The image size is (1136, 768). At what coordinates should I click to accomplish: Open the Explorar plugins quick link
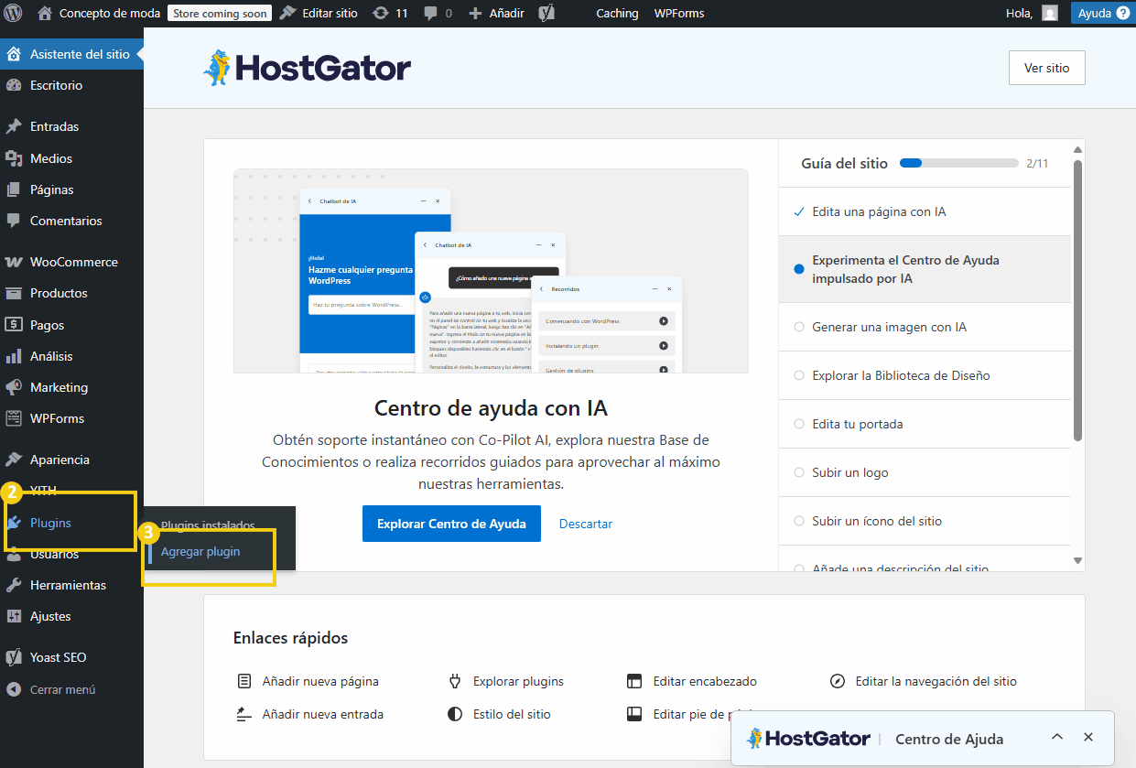click(x=505, y=681)
